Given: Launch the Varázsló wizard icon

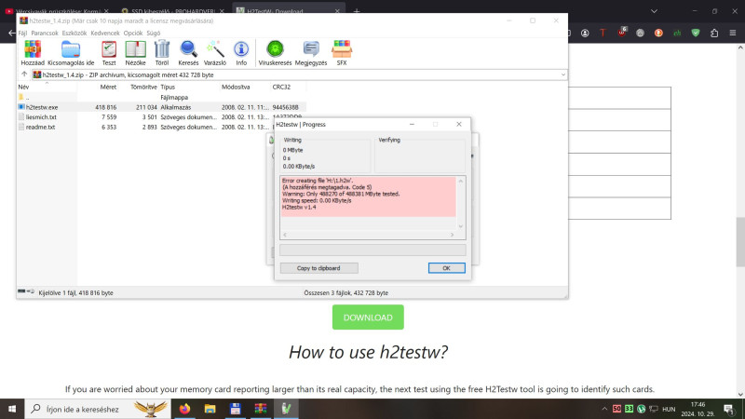Looking at the screenshot, I should click(215, 49).
